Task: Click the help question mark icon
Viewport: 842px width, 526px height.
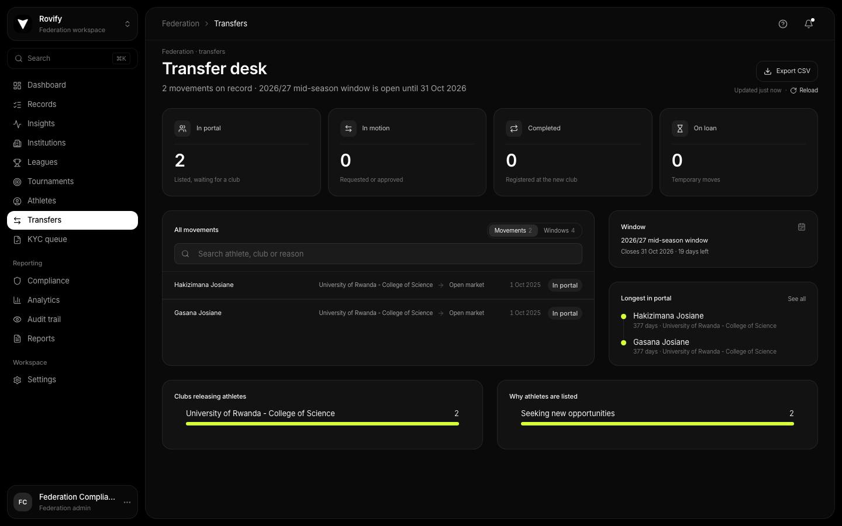Action: click(x=783, y=24)
